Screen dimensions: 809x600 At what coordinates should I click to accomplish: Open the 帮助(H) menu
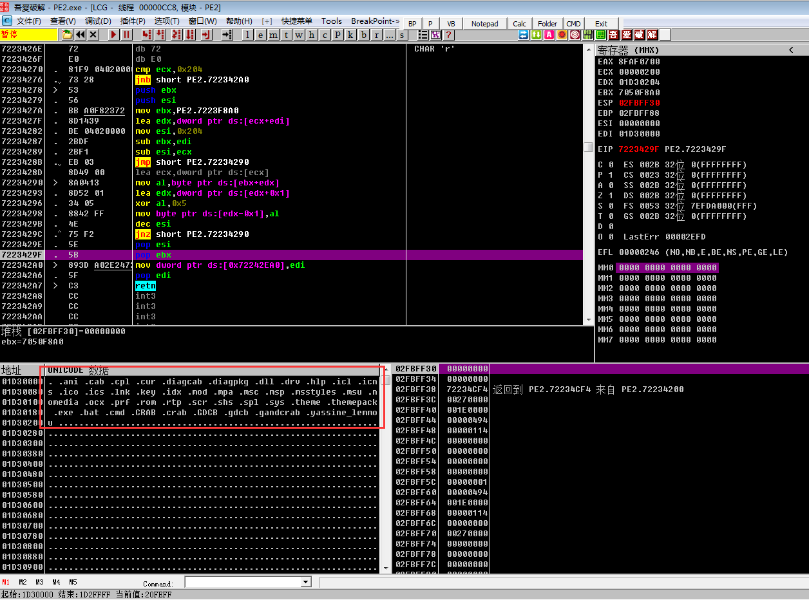239,21
